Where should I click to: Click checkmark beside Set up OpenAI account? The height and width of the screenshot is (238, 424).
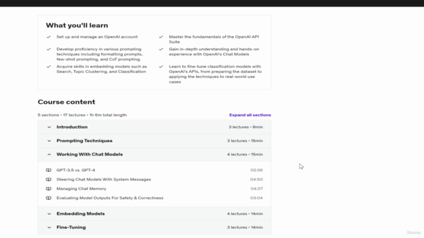click(48, 37)
